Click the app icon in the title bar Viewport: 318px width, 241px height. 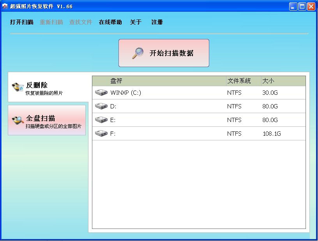tap(5, 6)
